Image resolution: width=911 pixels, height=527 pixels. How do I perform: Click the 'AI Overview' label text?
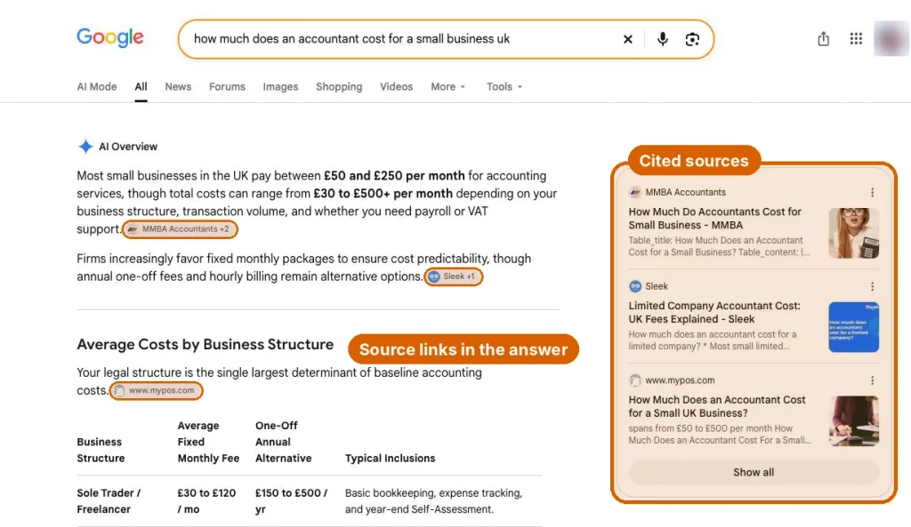pos(128,147)
